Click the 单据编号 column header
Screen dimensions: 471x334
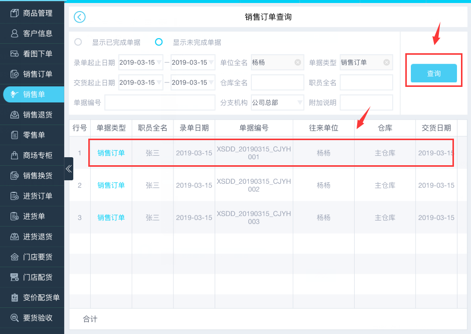(x=254, y=128)
